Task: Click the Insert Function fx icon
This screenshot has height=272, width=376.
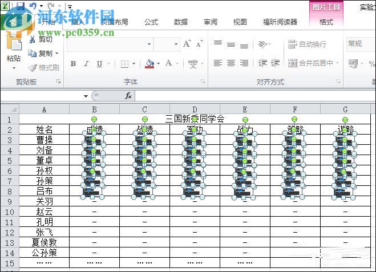Action: (128, 96)
